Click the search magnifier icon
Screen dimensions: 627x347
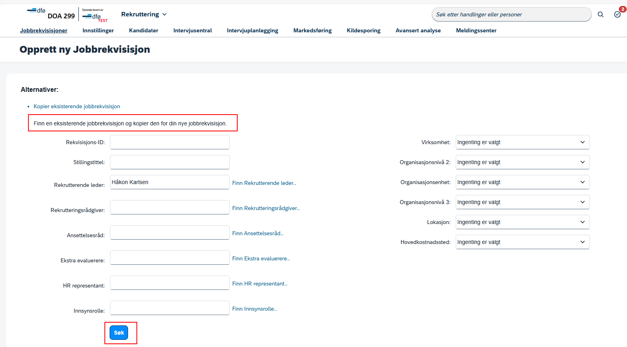click(601, 14)
